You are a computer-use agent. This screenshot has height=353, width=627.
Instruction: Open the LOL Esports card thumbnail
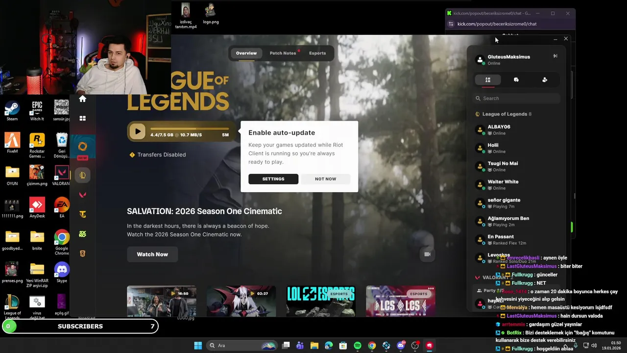pos(321,301)
